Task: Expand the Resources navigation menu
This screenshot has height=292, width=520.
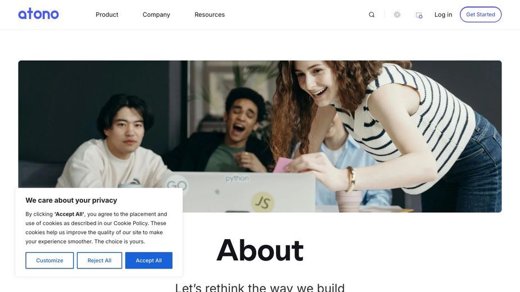Action: (x=210, y=15)
